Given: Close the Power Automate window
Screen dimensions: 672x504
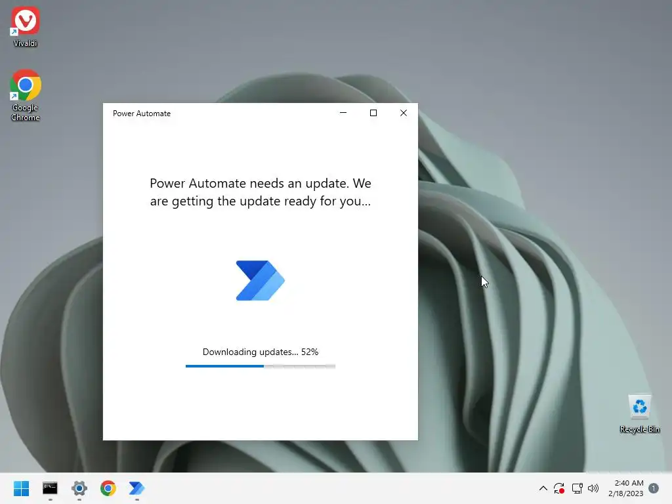Looking at the screenshot, I should 404,113.
